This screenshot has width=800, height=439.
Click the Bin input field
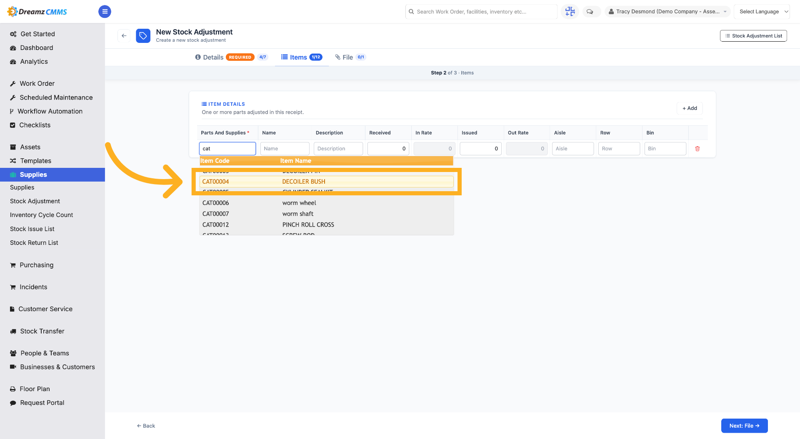[665, 149]
